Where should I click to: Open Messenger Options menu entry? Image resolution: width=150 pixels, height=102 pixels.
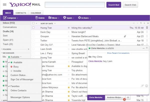pos(20,97)
